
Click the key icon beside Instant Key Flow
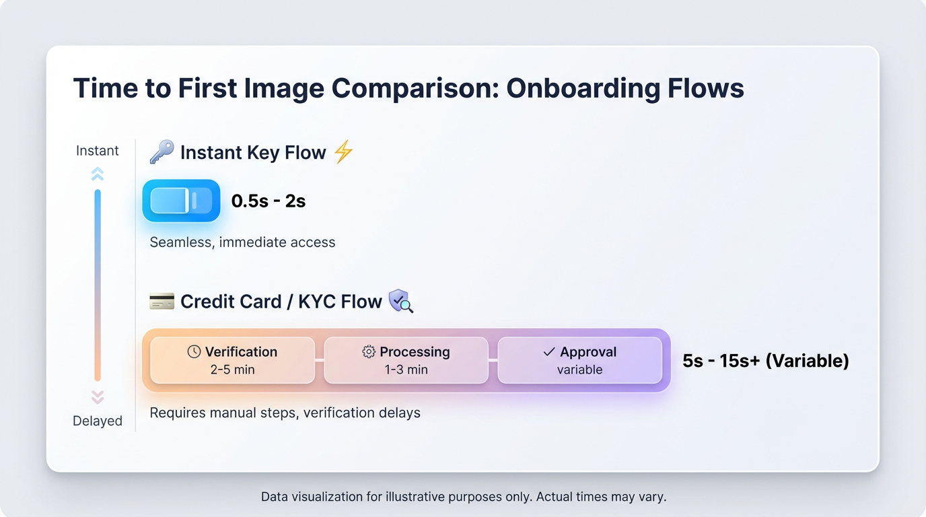[x=162, y=152]
